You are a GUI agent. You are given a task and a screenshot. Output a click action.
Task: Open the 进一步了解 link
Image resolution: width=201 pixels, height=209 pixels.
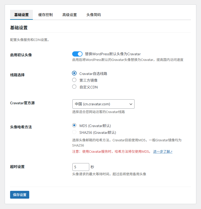[163, 151]
